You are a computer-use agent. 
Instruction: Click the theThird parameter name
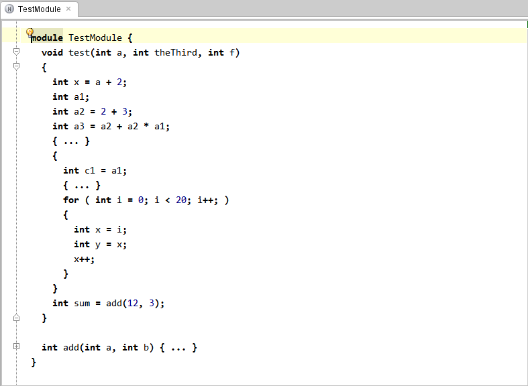[176, 52]
